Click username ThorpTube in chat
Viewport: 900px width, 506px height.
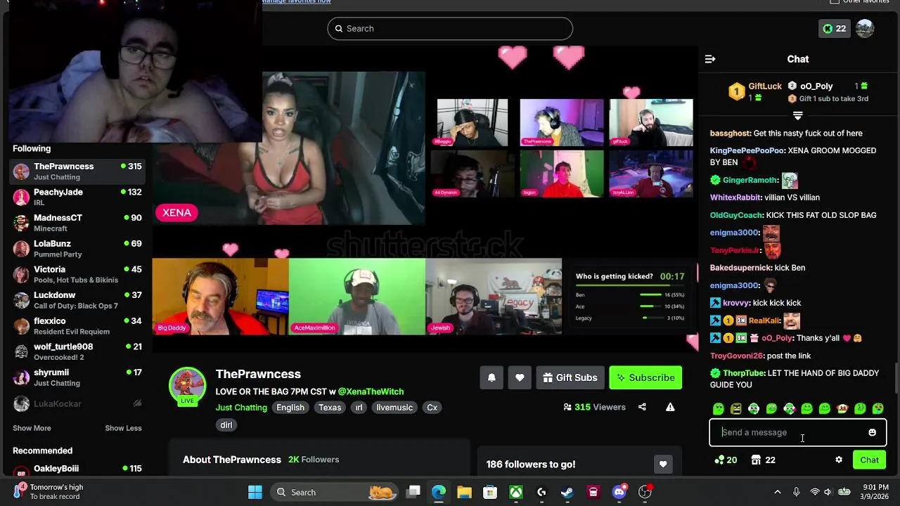[744, 373]
